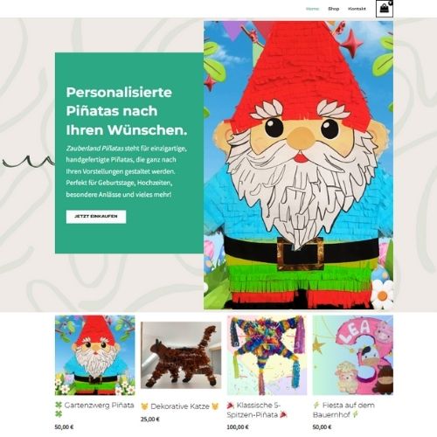Click the 50,00 € Gartenzwerg price
Screen dimensions: 437x437
pyautogui.click(x=64, y=427)
